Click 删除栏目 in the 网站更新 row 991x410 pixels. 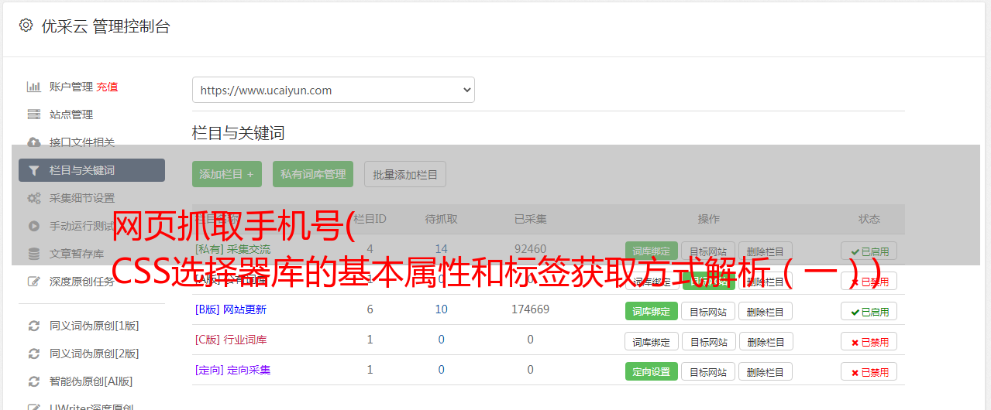[766, 311]
